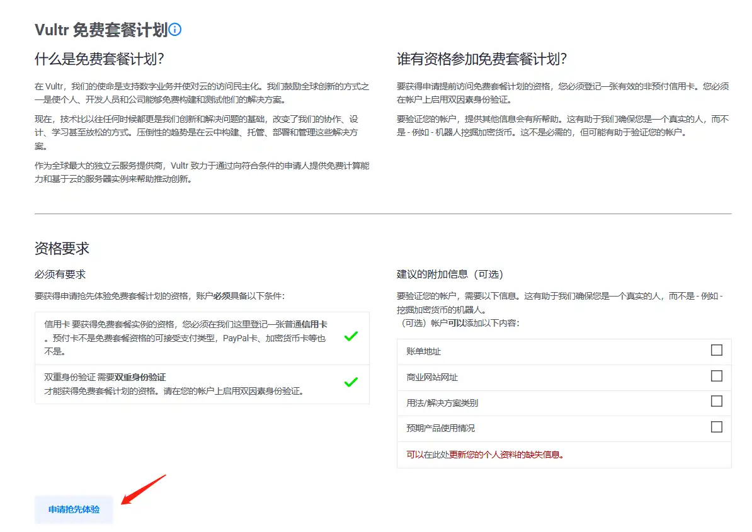
Task: Click the 账单地址 row label
Action: [x=423, y=351]
